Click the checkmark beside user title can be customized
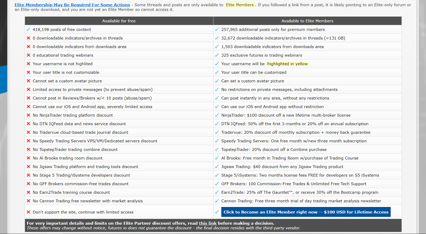The image size is (426, 234). click(x=217, y=72)
